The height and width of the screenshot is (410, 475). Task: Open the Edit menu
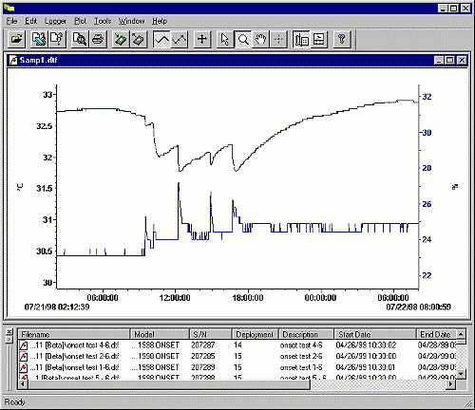[31, 21]
